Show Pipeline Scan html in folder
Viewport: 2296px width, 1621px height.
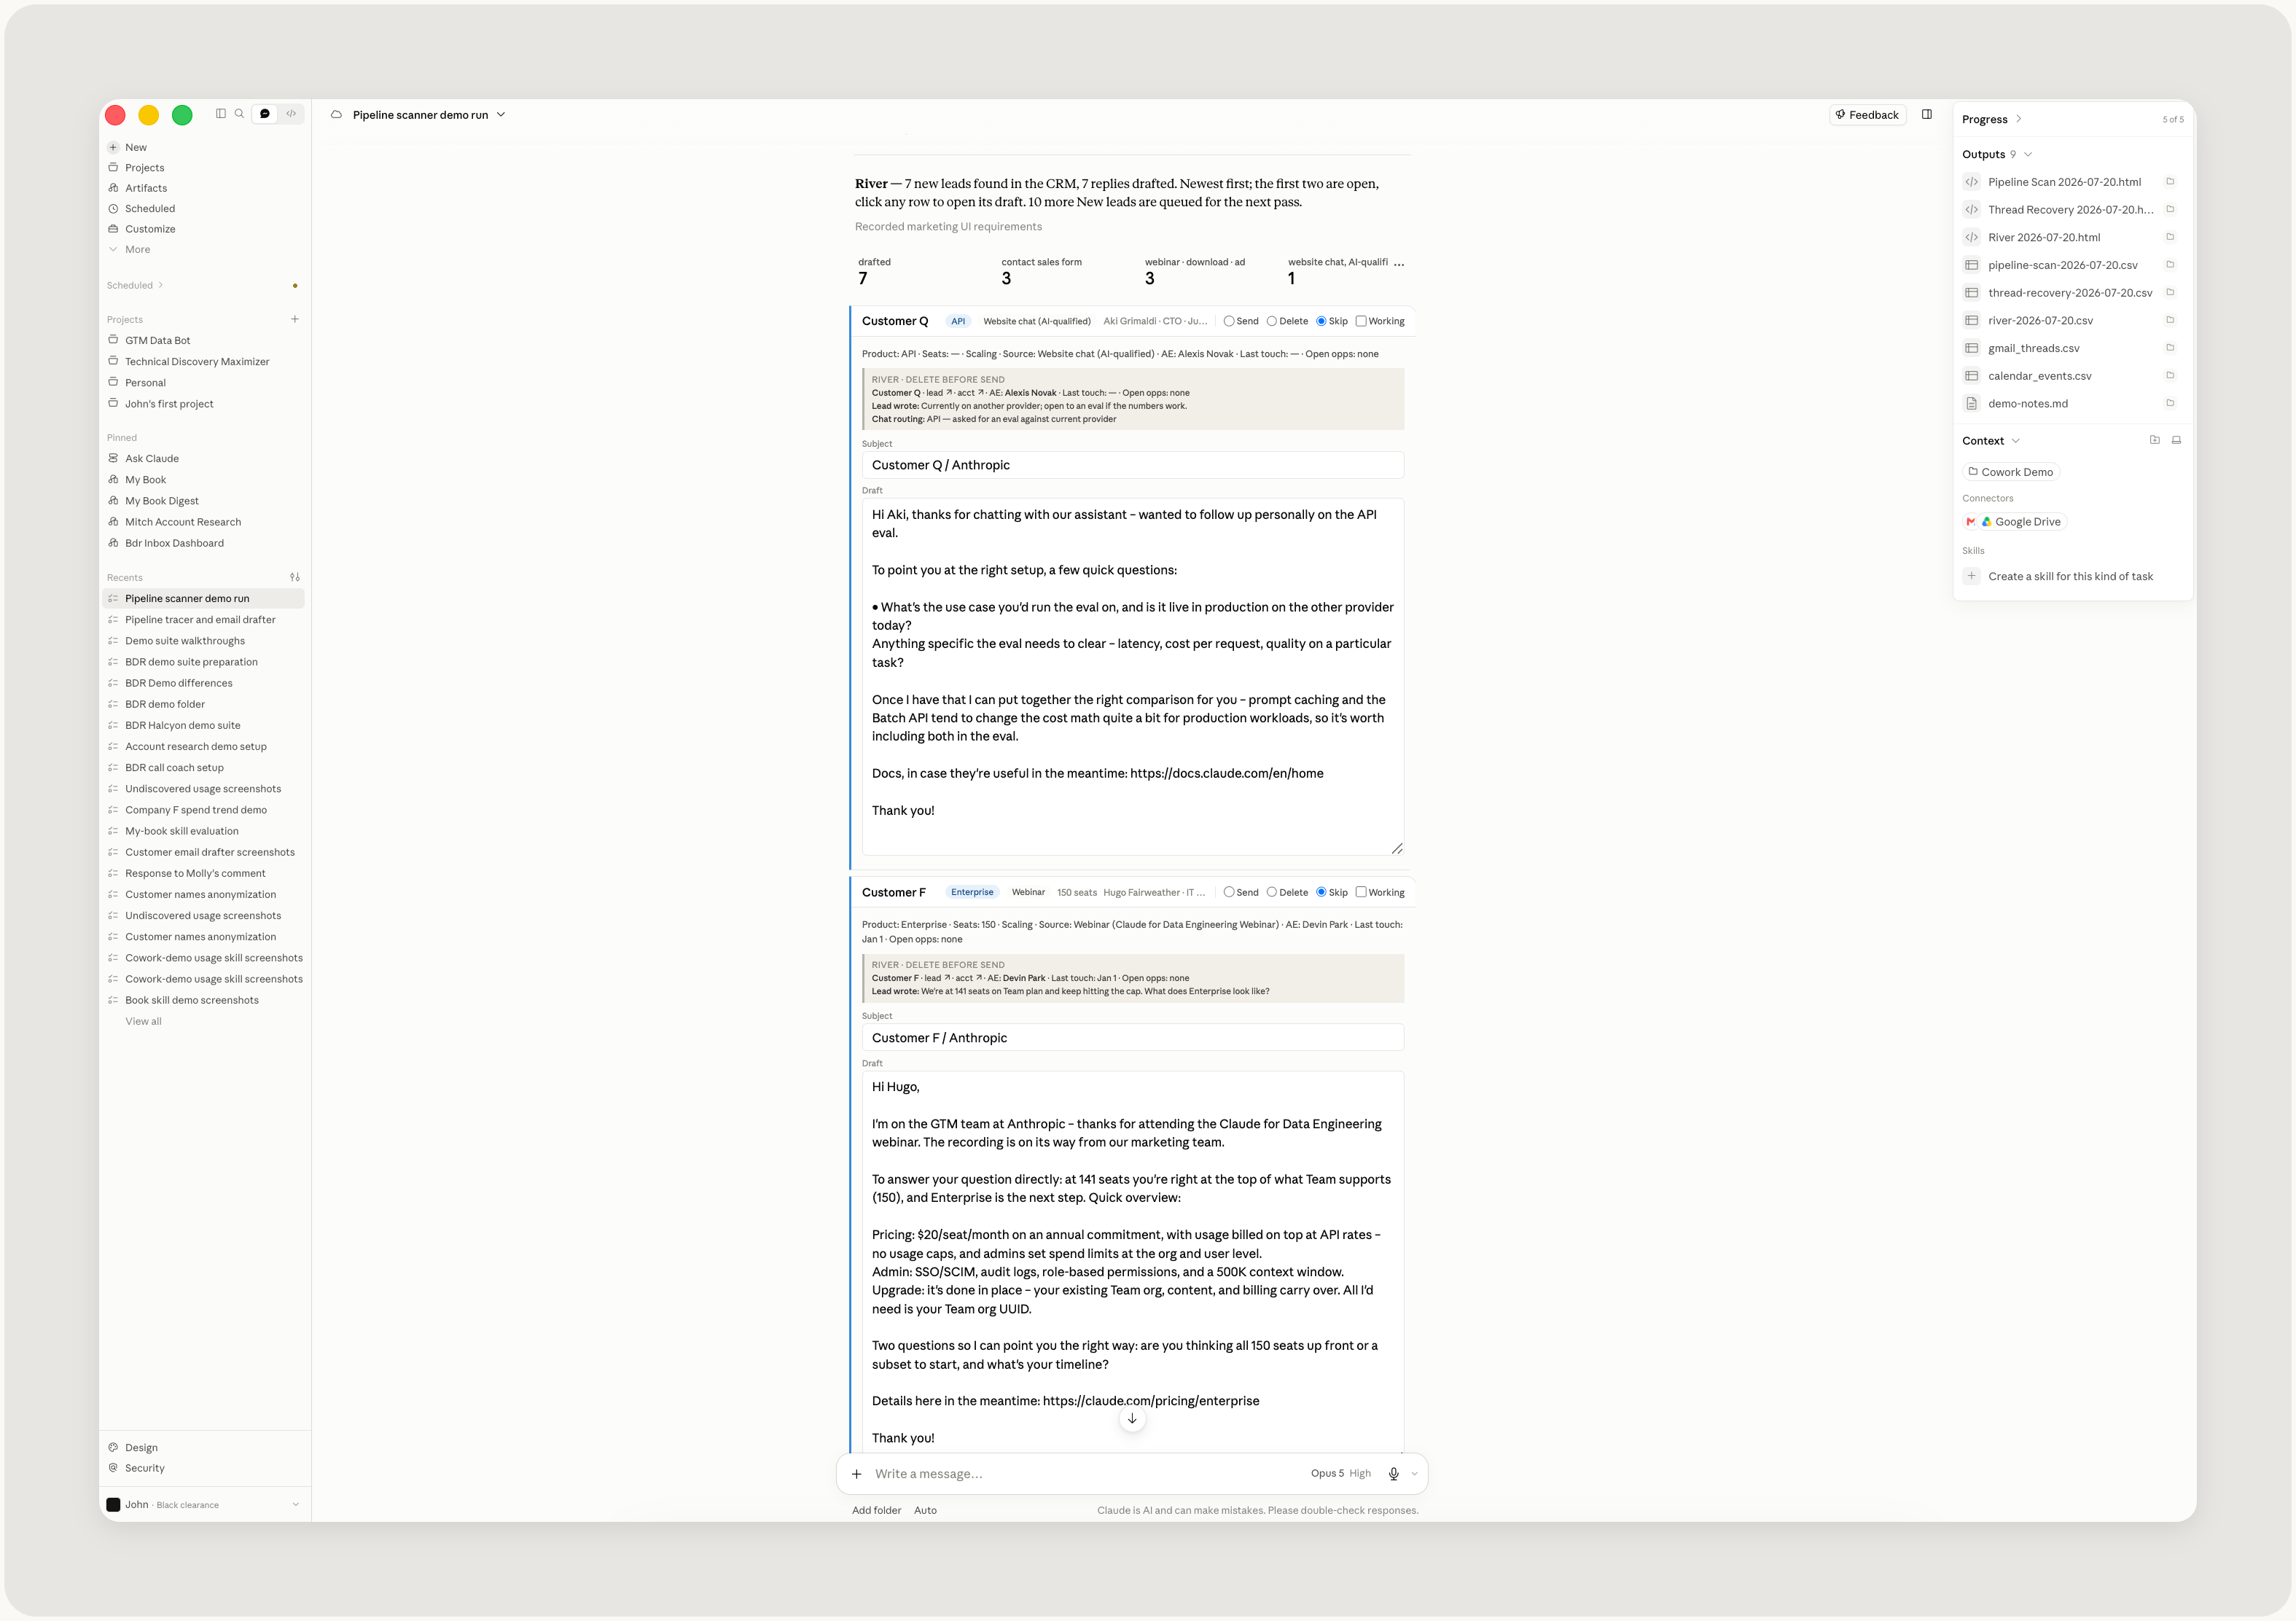click(x=2171, y=182)
